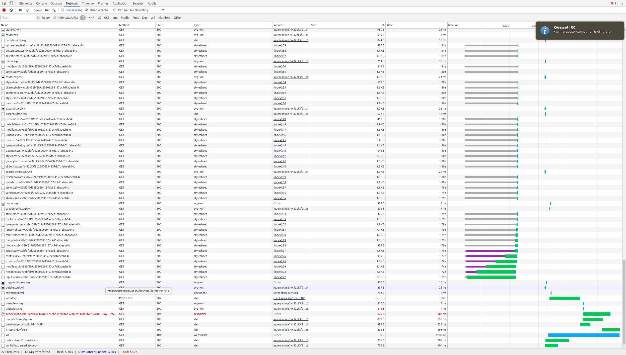
Task: Enable Offline checkbox
Action: (x=115, y=10)
